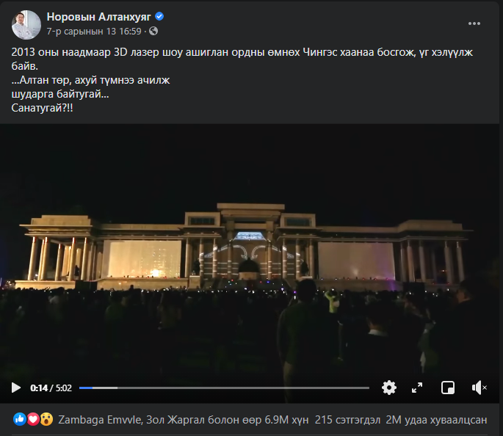This screenshot has width=503, height=436.
Task: Click the Wow reaction emoji icon
Action: point(46,419)
